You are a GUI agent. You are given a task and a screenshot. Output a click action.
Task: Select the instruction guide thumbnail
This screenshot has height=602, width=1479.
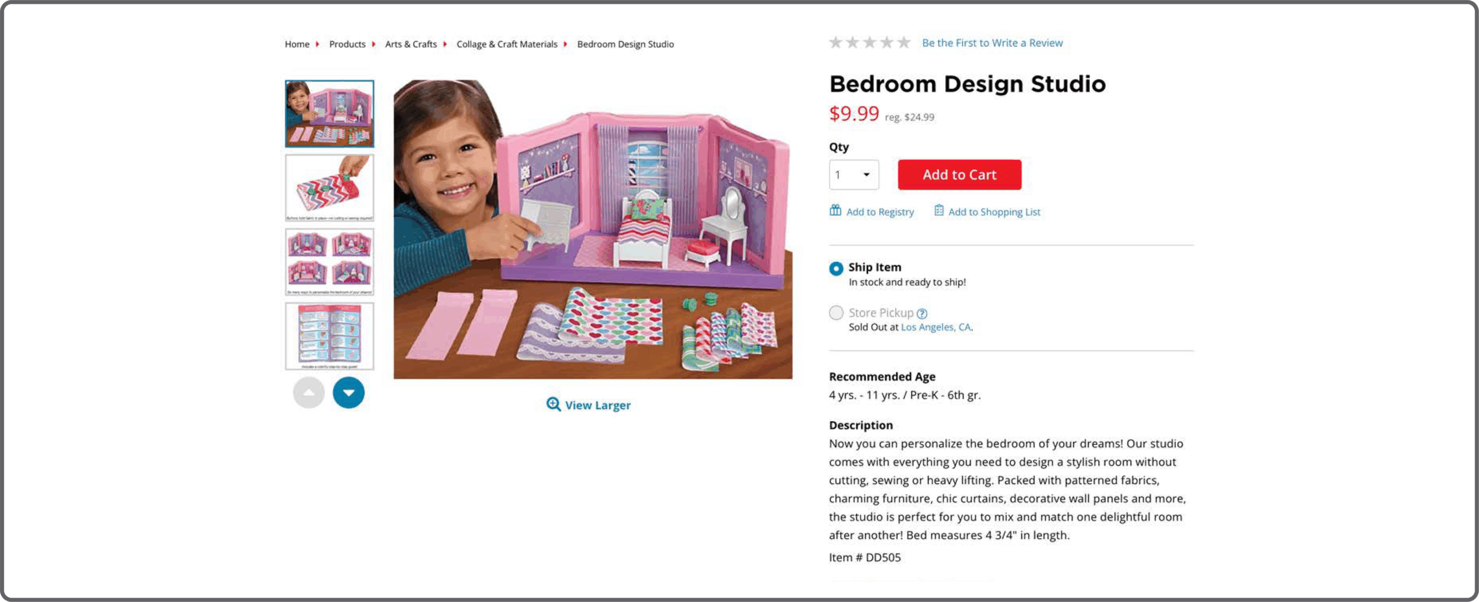click(329, 336)
